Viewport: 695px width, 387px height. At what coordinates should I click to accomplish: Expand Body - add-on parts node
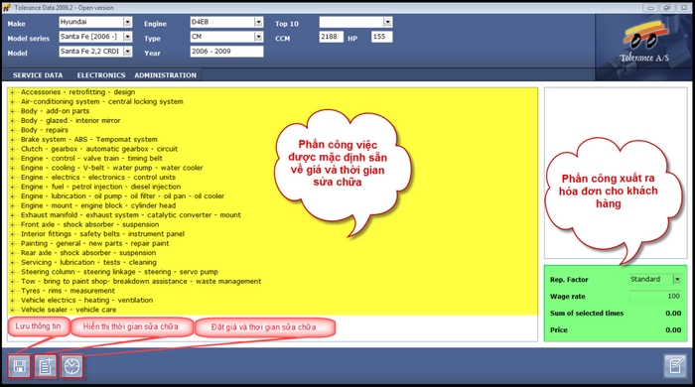[x=12, y=111]
